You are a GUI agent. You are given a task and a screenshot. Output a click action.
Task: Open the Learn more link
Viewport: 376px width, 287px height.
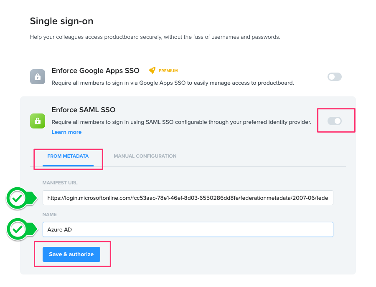pos(66,132)
